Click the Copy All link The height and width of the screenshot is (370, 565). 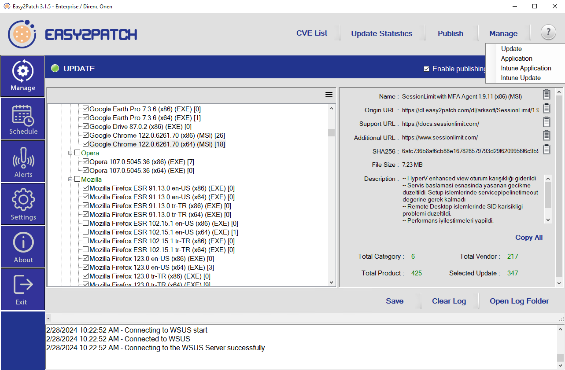[x=529, y=238]
